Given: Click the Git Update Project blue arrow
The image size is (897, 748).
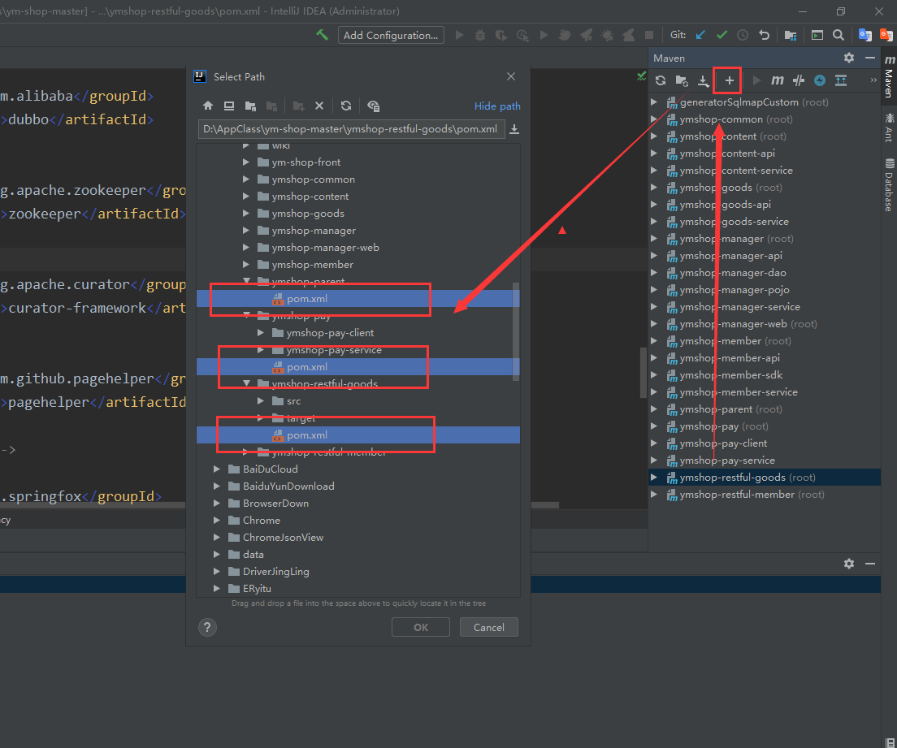Looking at the screenshot, I should (700, 35).
